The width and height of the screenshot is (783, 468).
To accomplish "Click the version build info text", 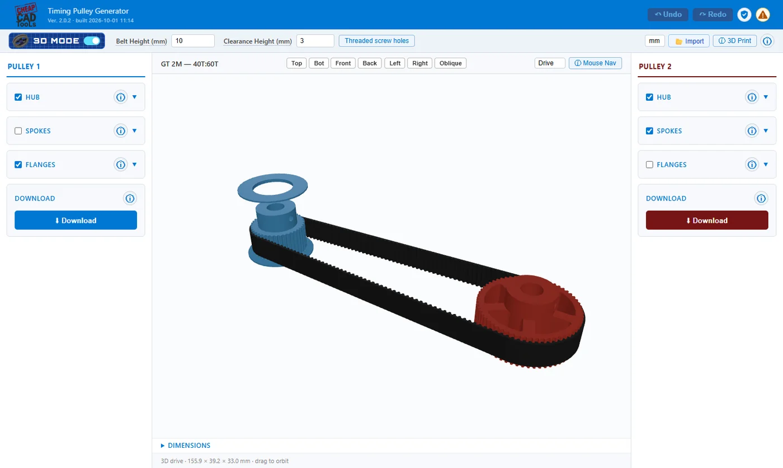I will coord(91,21).
